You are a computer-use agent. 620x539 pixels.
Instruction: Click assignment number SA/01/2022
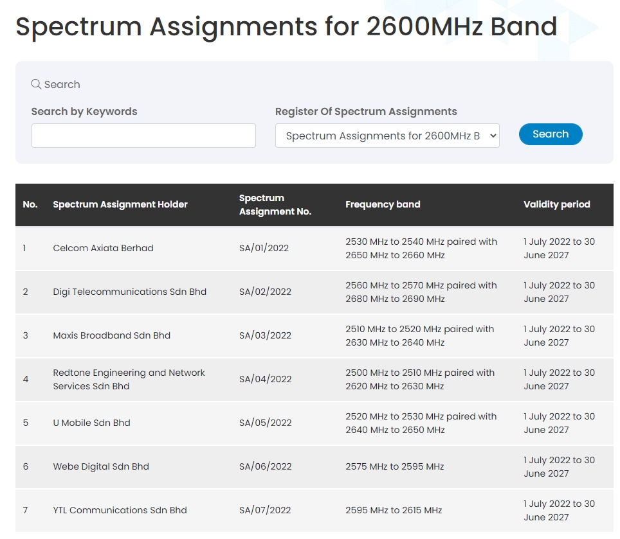[x=265, y=248]
